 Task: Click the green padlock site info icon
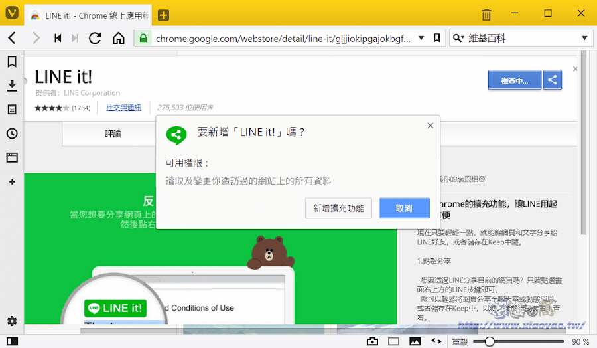tap(143, 38)
